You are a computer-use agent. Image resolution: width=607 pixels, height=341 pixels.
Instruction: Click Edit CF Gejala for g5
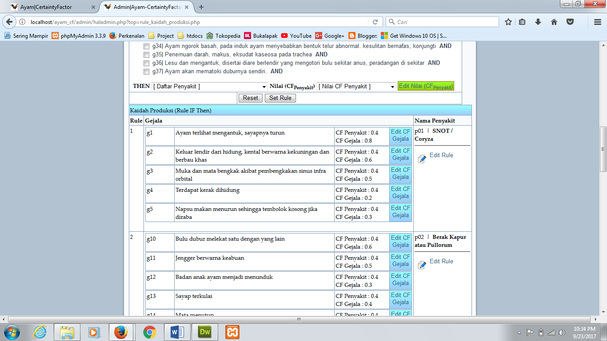[x=400, y=212]
